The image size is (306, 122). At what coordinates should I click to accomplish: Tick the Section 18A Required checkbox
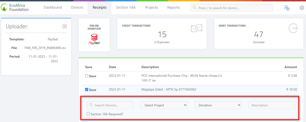(x=88, y=114)
